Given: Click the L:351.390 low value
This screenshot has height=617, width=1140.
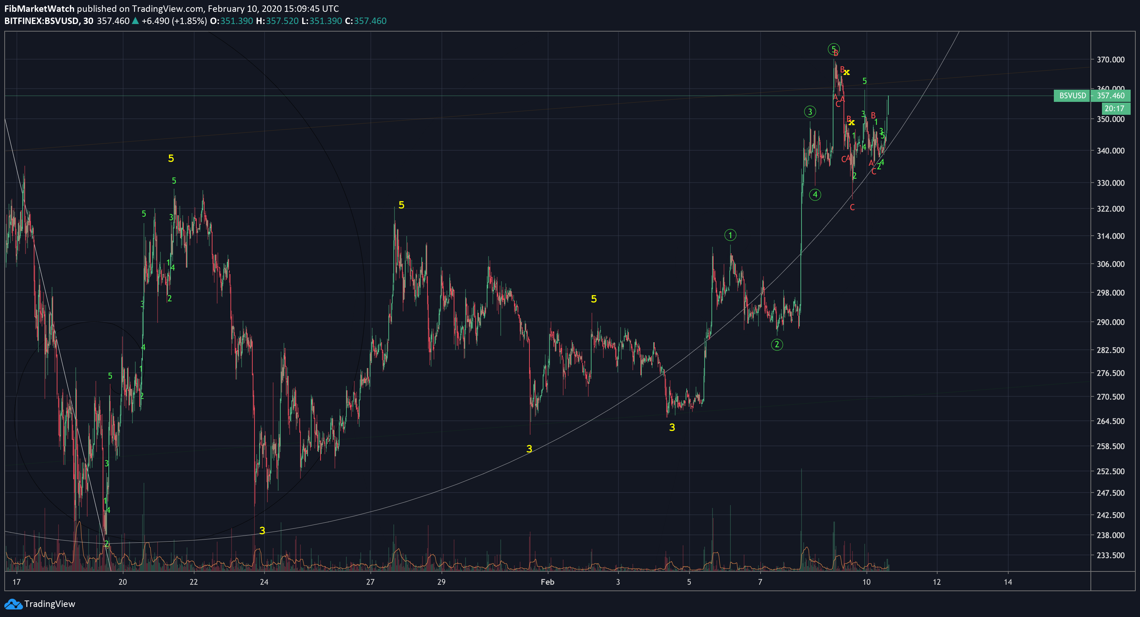Looking at the screenshot, I should pyautogui.click(x=322, y=21).
